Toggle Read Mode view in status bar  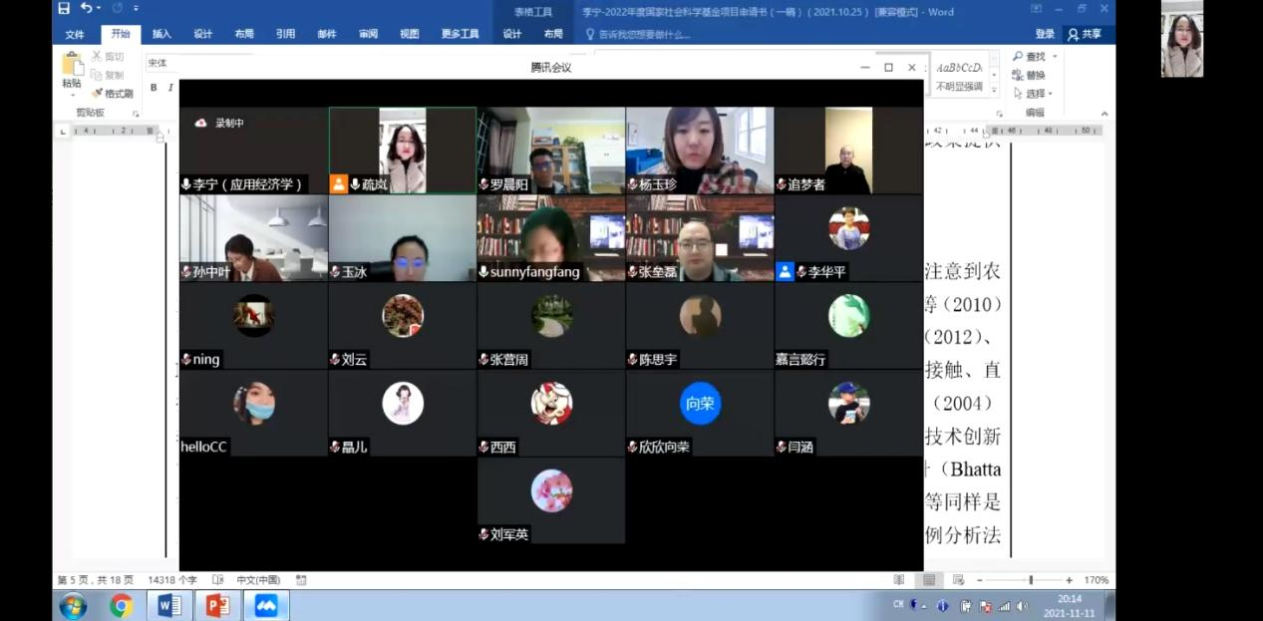(899, 580)
